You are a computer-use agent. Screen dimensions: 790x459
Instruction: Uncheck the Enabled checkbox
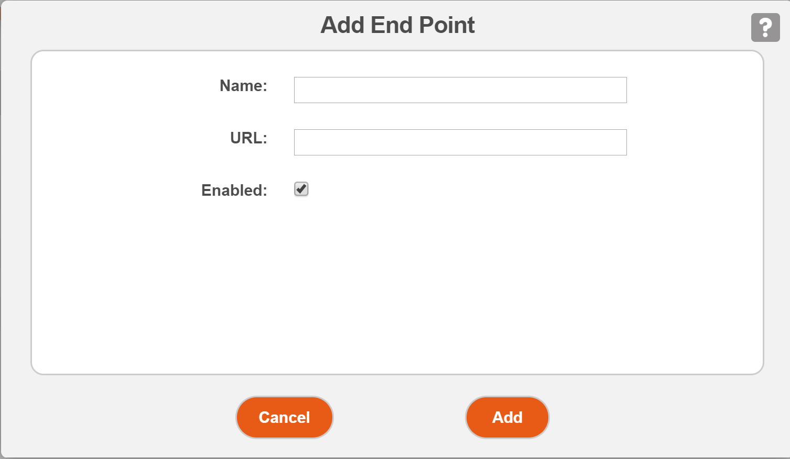(x=301, y=189)
